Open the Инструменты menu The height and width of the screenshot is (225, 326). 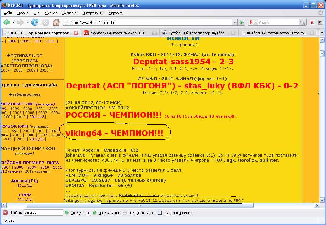coord(93,13)
